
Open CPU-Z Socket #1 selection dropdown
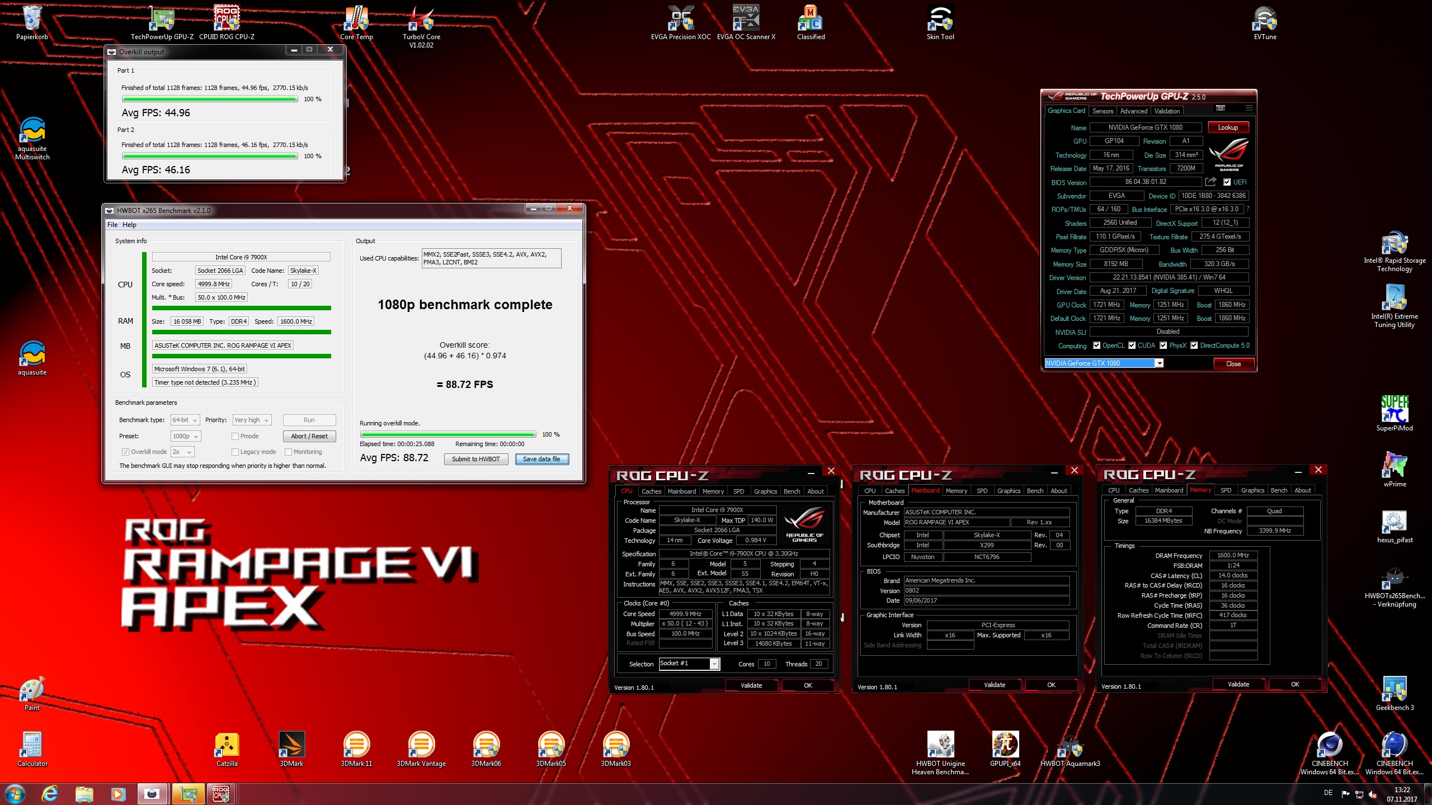pos(689,664)
